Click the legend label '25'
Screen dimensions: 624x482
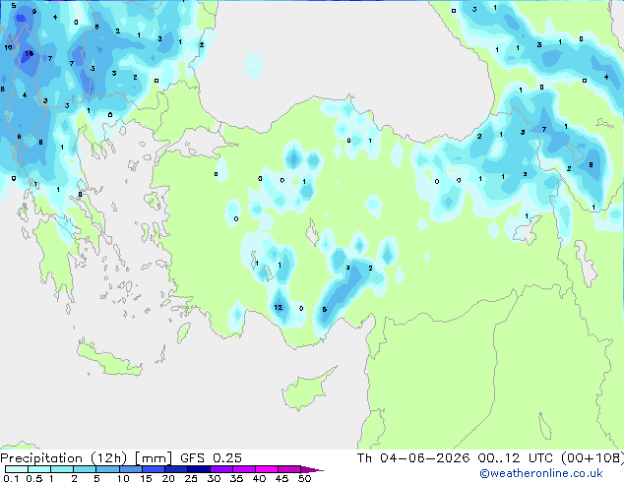[191, 478]
